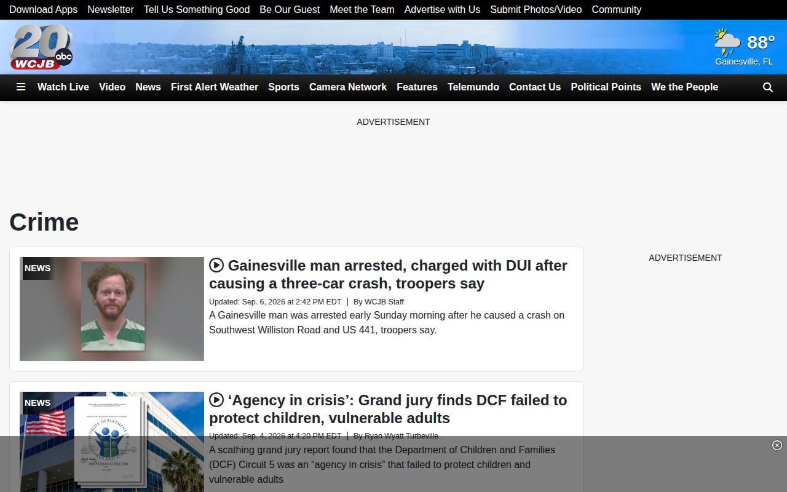
Task: Play video icon on Agency in crisis story
Action: coord(216,400)
